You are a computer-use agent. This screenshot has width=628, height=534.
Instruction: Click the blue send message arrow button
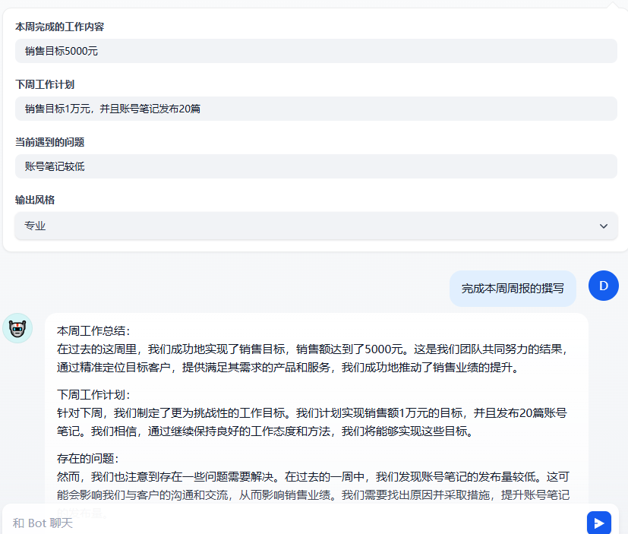click(x=598, y=523)
